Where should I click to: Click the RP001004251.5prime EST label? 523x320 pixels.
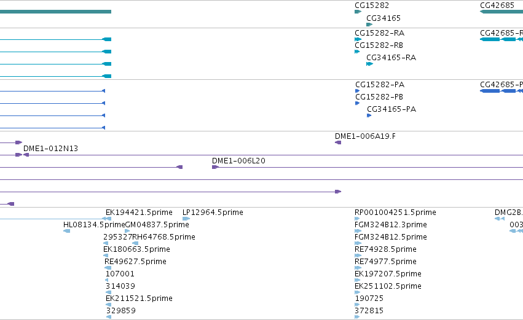(395, 213)
